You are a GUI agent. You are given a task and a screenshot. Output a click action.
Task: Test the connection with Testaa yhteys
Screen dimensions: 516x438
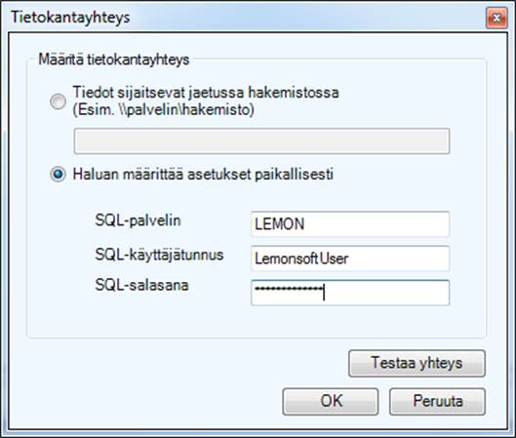pos(417,363)
